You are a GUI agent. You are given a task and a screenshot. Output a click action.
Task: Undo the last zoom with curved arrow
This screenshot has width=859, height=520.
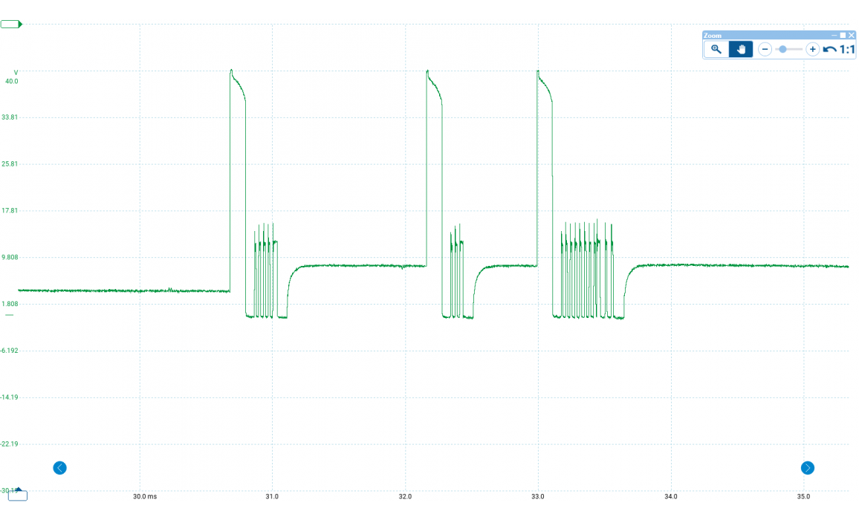829,50
